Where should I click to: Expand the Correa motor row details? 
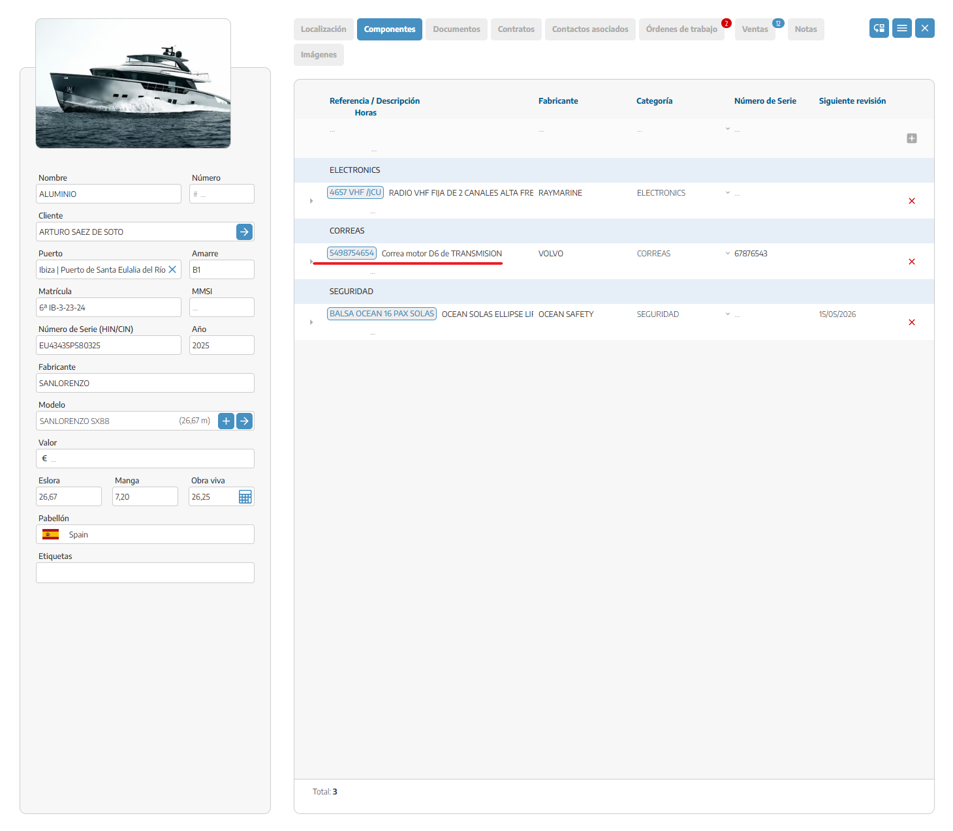click(311, 262)
